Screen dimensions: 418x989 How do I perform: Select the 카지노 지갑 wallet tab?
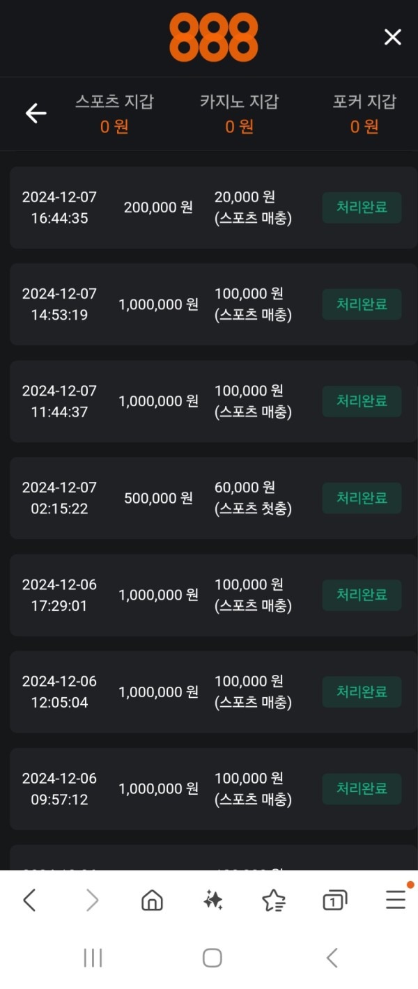(240, 114)
